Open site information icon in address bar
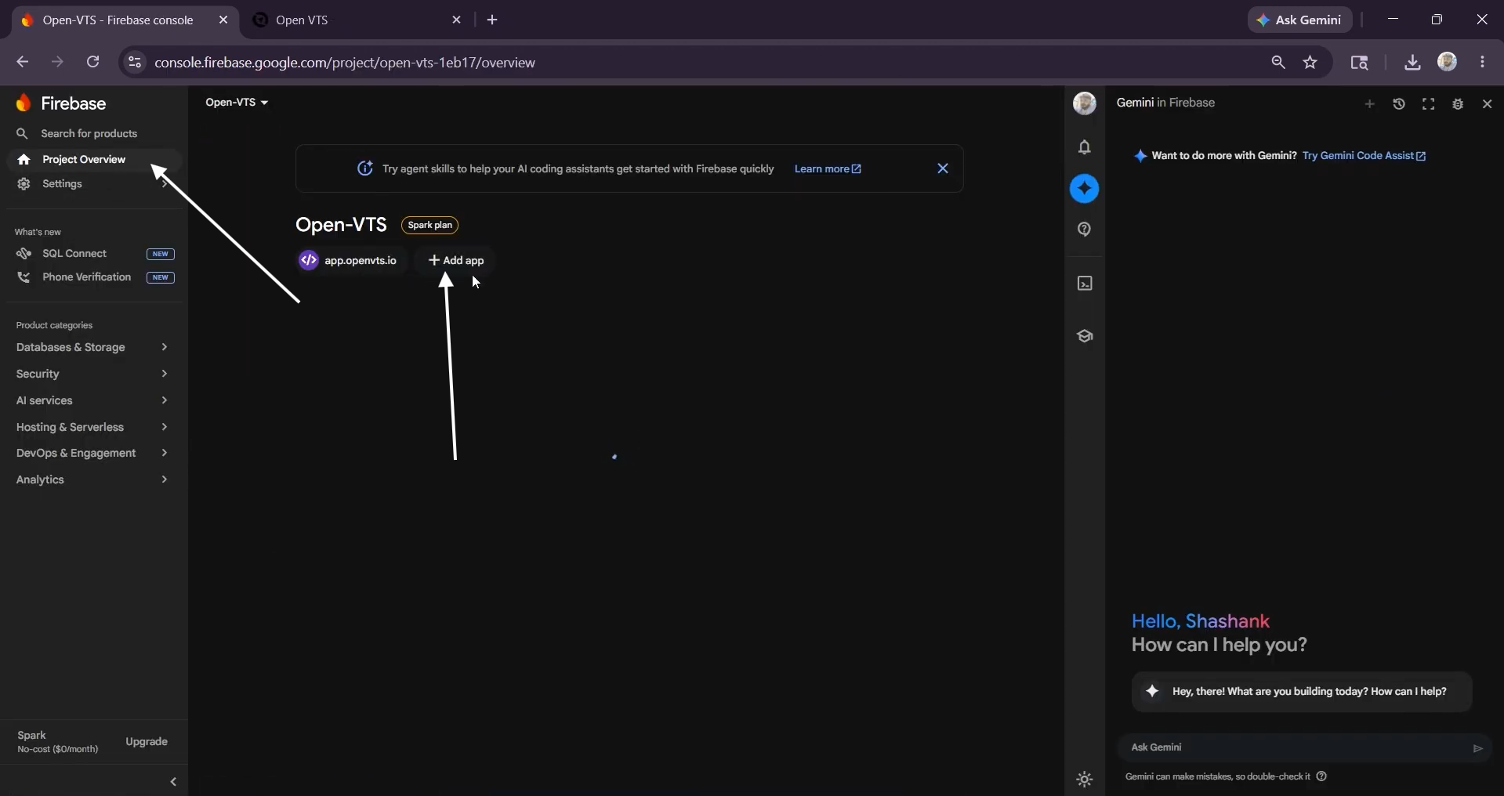 point(135,63)
